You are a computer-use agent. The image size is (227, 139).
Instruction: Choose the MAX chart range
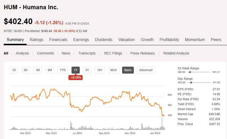pyautogui.click(x=113, y=70)
